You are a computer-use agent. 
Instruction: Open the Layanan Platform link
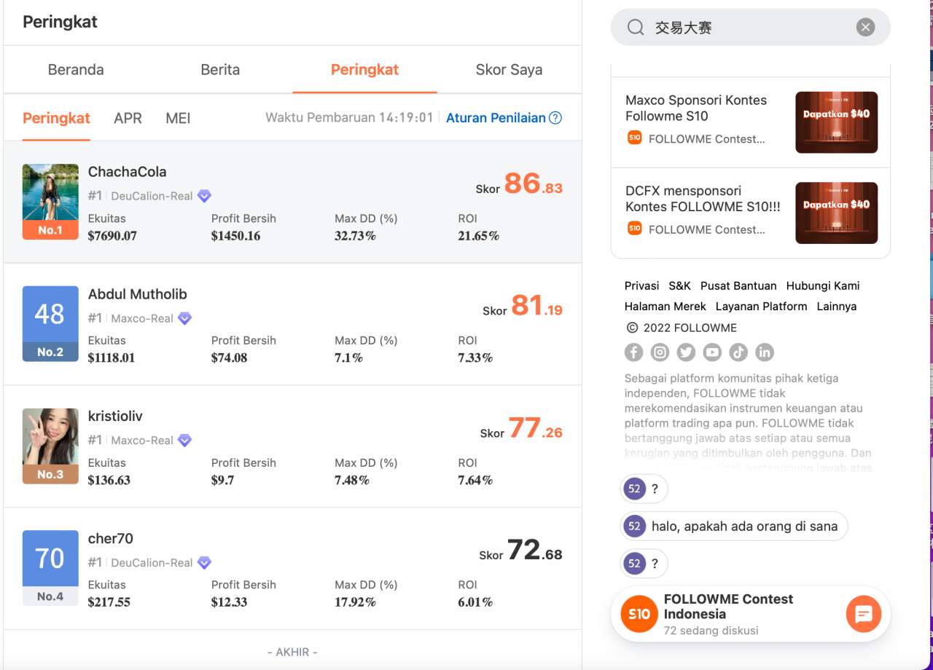[761, 307]
